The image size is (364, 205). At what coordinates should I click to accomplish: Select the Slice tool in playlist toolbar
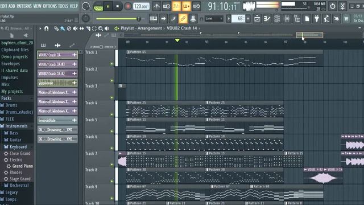point(88,28)
